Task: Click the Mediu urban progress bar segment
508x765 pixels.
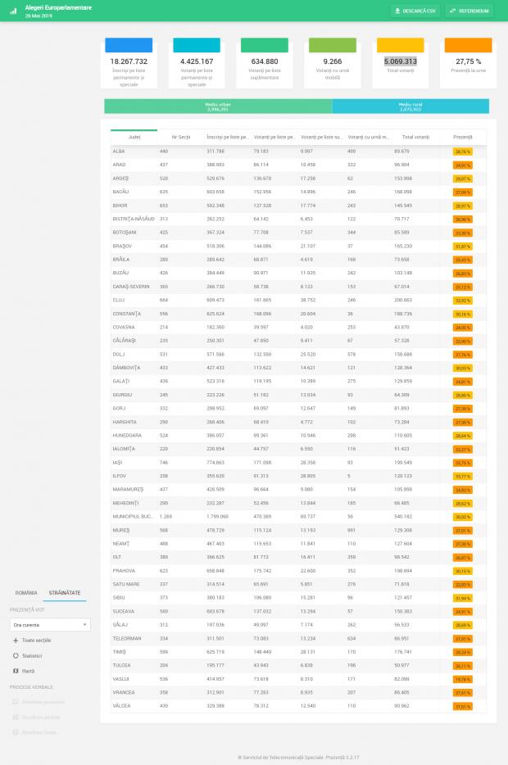Action: click(x=217, y=106)
